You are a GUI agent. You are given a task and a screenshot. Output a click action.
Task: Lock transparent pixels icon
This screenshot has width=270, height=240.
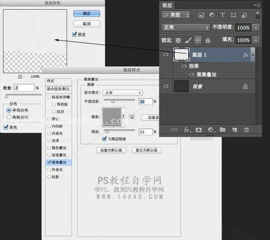[178, 40]
